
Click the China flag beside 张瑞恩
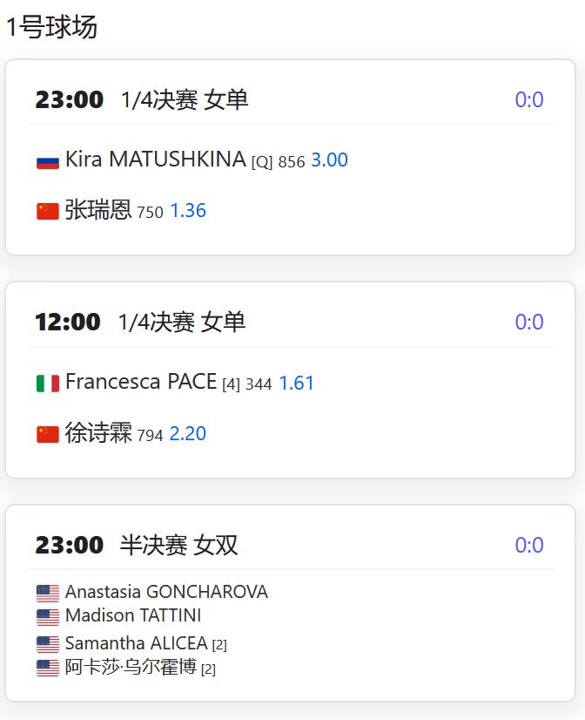point(47,212)
